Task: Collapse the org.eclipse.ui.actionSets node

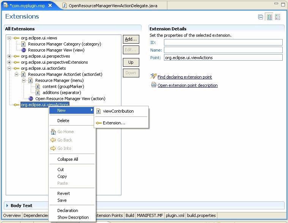Action: pyautogui.click(x=9, y=69)
